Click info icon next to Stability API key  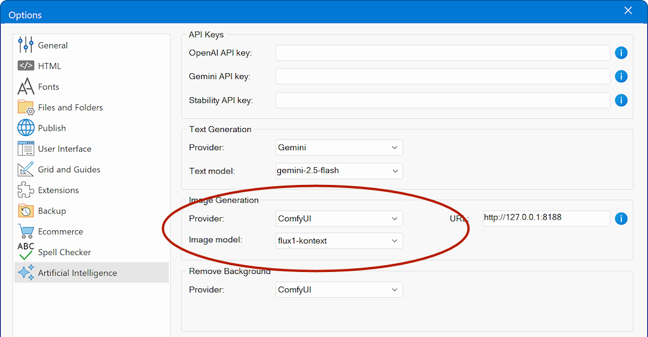pos(621,100)
